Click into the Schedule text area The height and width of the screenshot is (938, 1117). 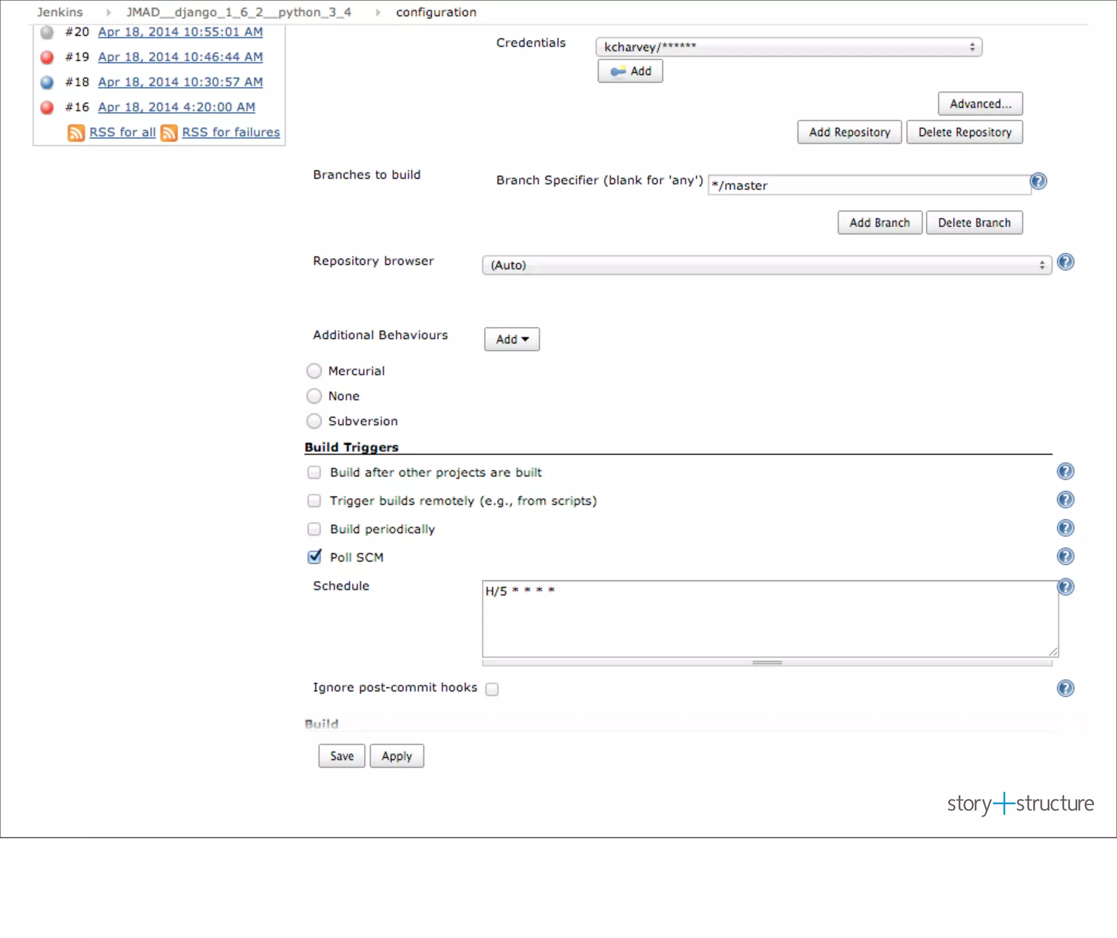point(770,618)
